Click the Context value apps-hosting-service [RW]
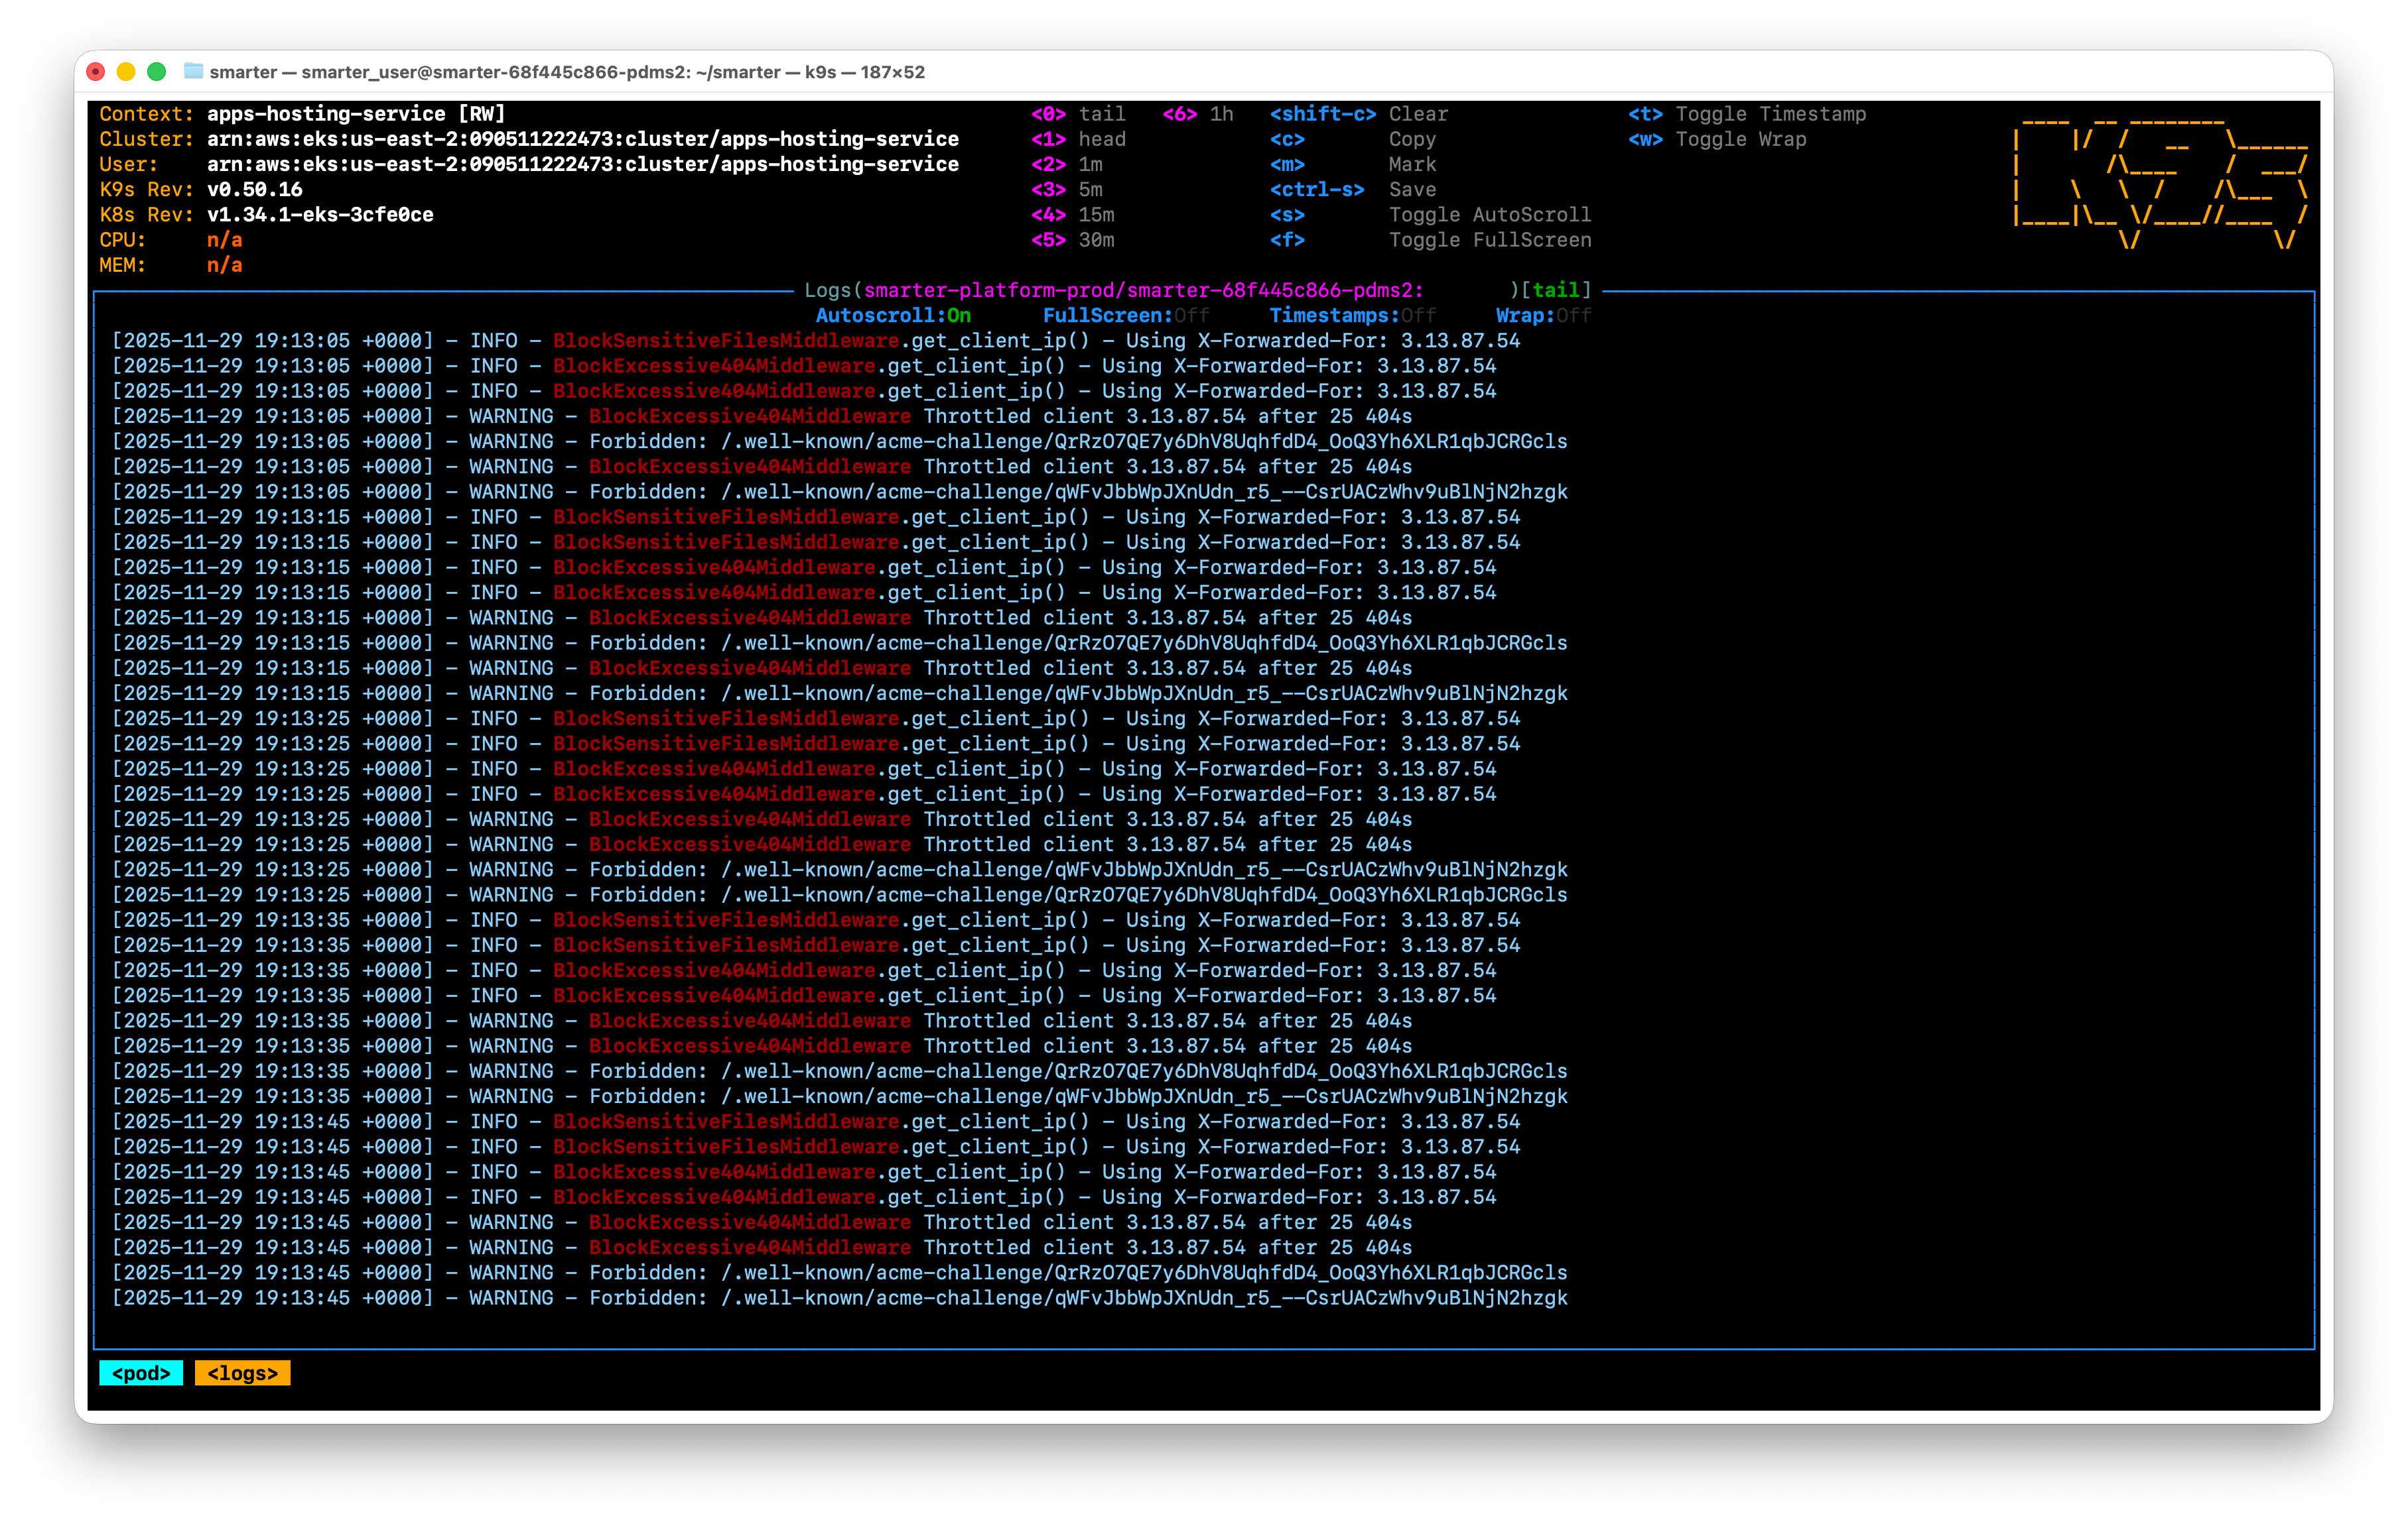This screenshot has width=2408, height=1522. click(x=356, y=114)
